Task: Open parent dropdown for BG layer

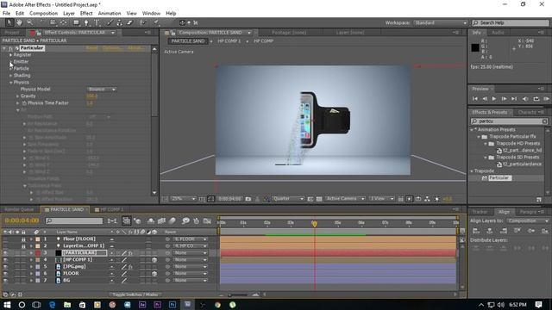Action: pos(190,281)
